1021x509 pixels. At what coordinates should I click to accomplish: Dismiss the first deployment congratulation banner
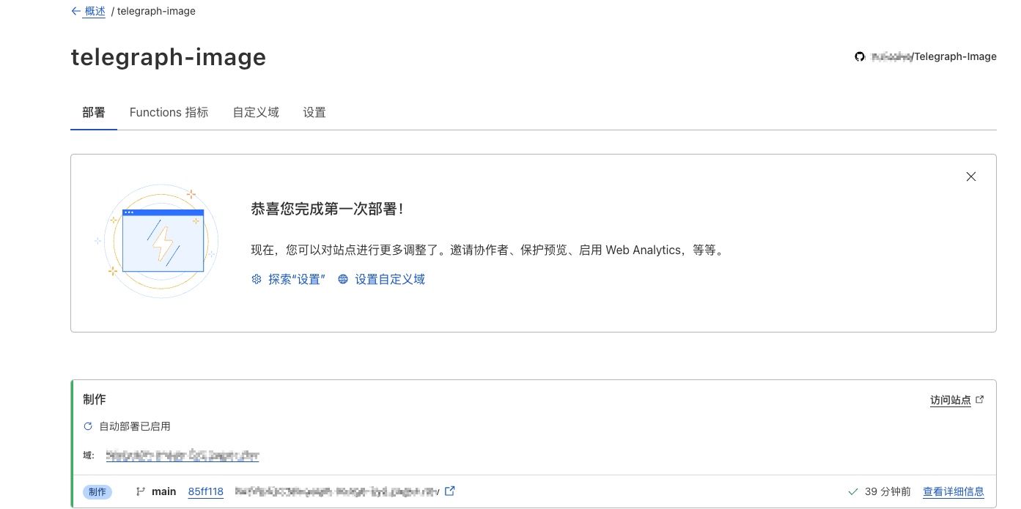pos(971,177)
